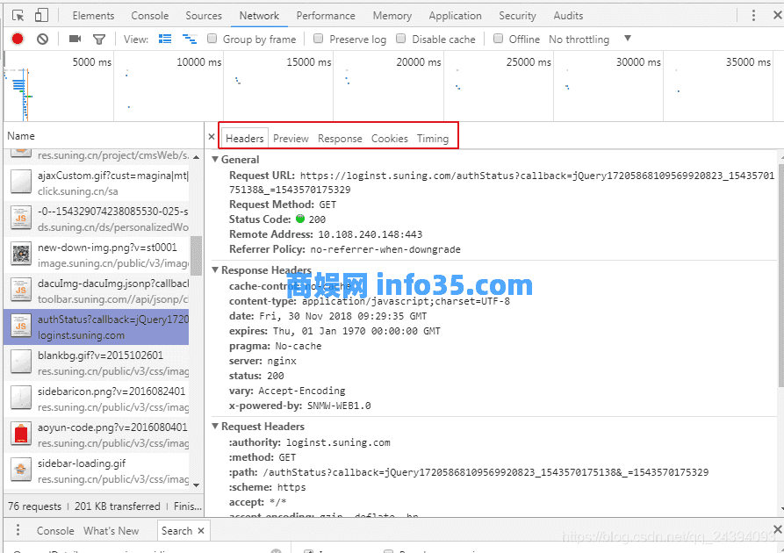This screenshot has width=784, height=553.
Task: Select the authStatus?callback request row
Action: pyautogui.click(x=97, y=327)
